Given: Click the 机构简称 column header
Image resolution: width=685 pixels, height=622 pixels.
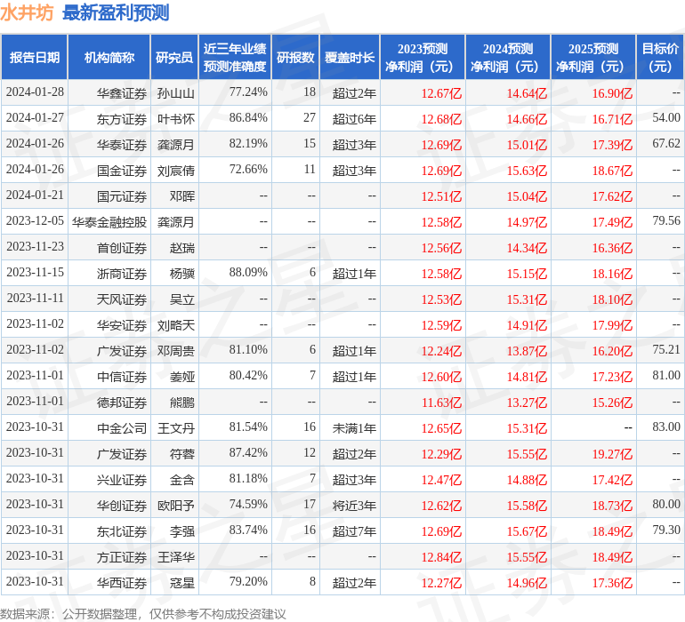Looking at the screenshot, I should [109, 58].
